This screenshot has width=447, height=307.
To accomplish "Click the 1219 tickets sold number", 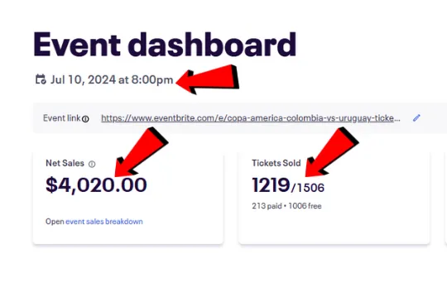I will (272, 185).
